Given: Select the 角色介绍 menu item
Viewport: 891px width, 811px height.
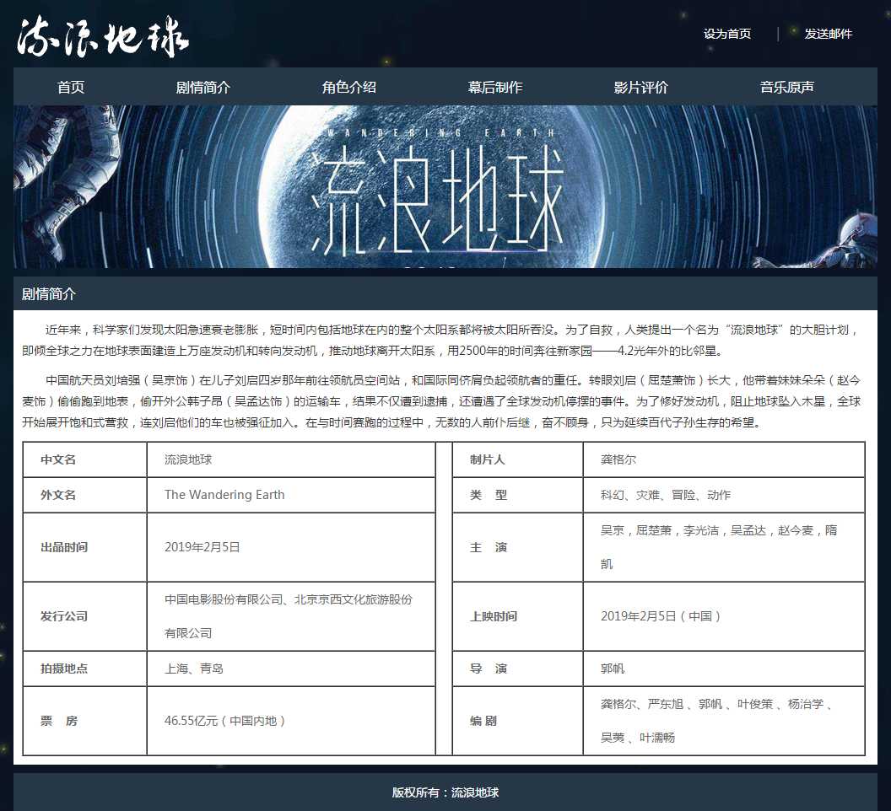Looking at the screenshot, I should [348, 87].
